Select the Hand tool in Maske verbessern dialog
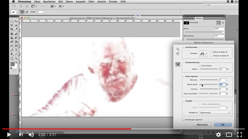The image size is (248, 139). pyautogui.click(x=178, y=53)
